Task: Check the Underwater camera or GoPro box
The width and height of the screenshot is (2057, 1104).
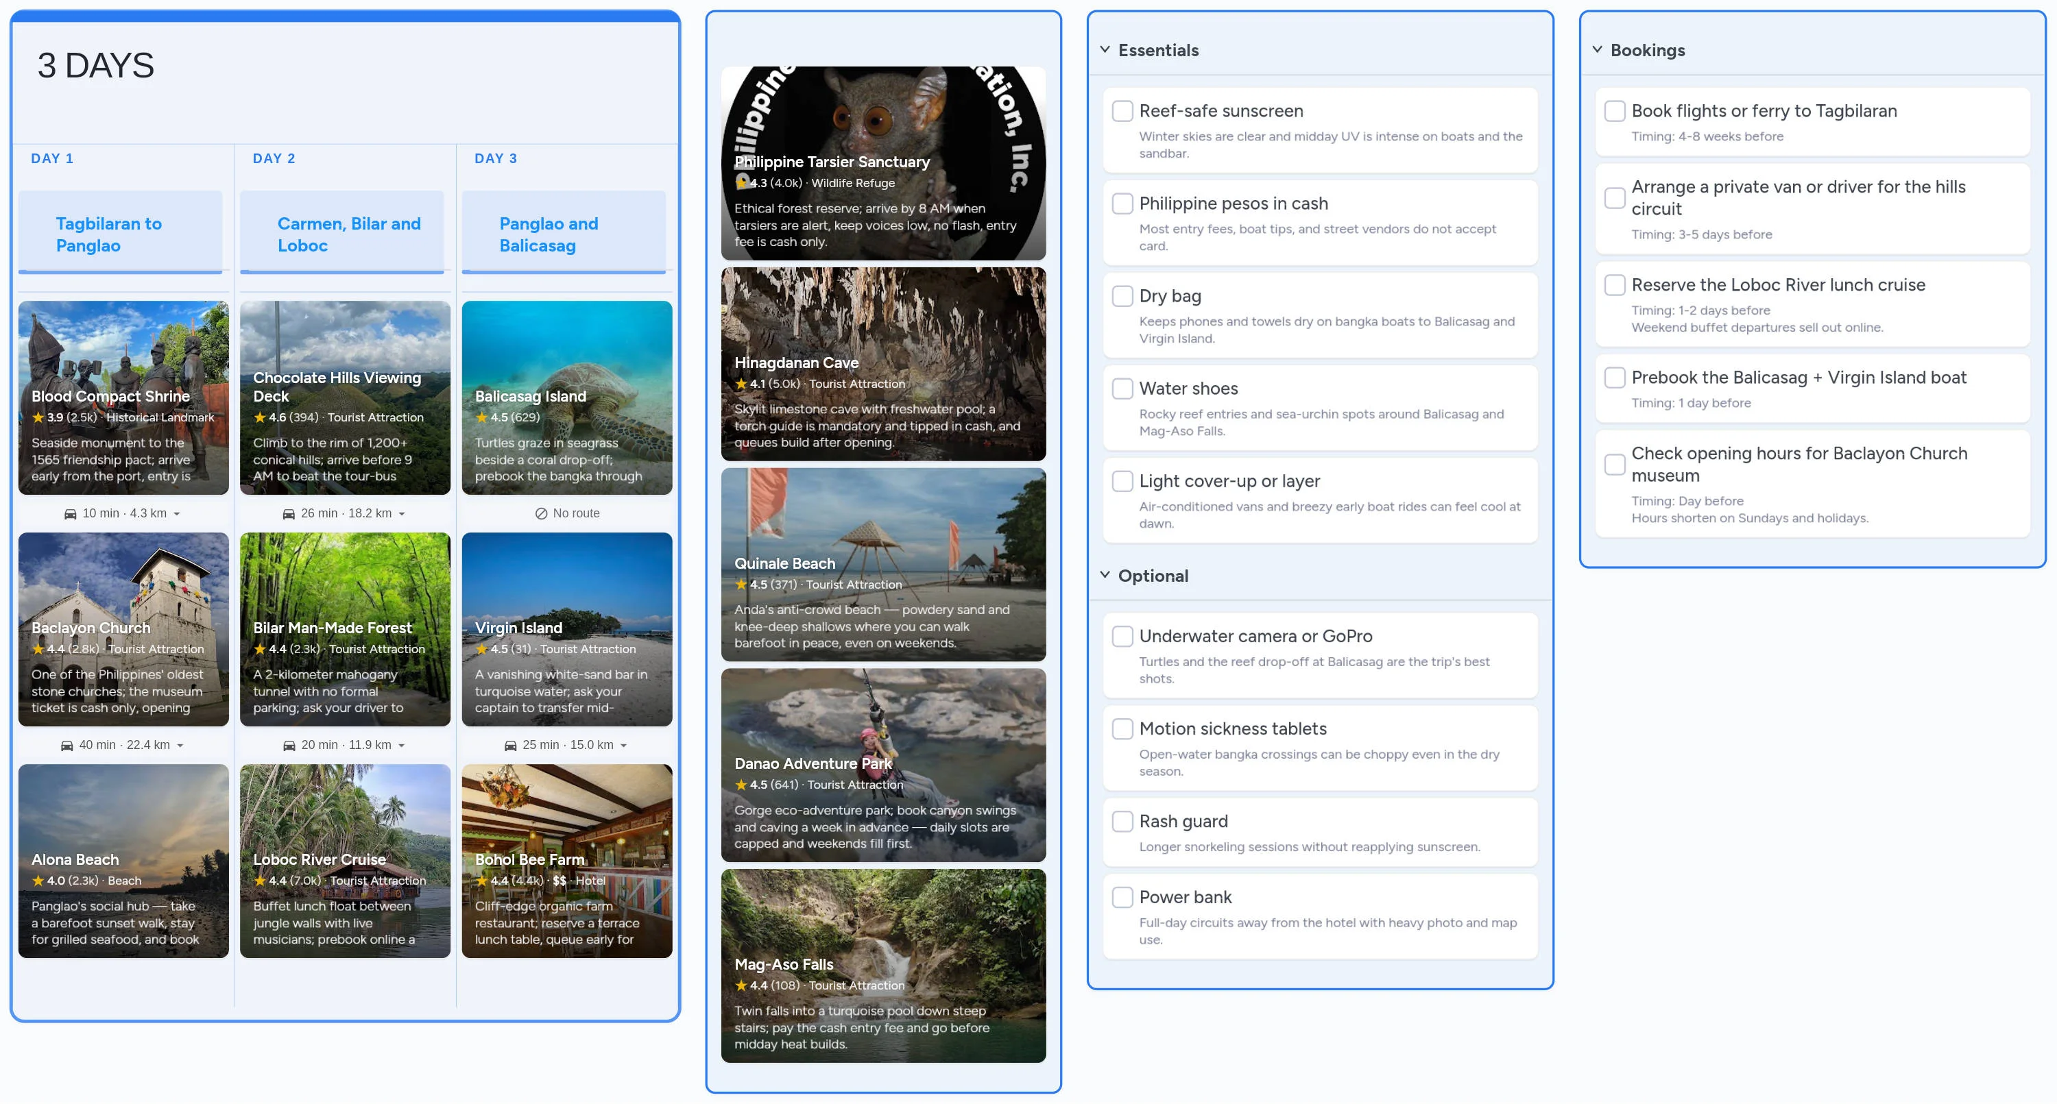Action: pyautogui.click(x=1122, y=636)
